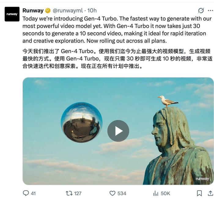Viewport: 214px width, 199px height.
Task: Click the reply speech bubble icon
Action: pyautogui.click(x=26, y=193)
